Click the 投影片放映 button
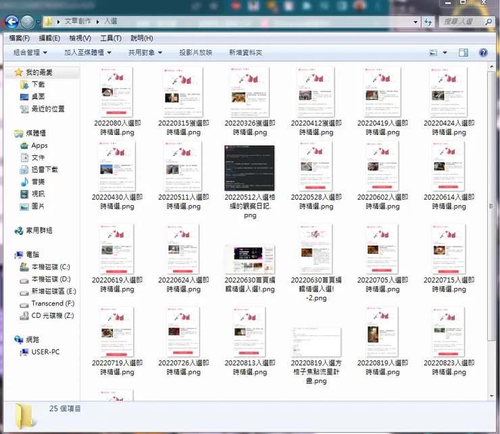500x434 pixels. pyautogui.click(x=195, y=53)
